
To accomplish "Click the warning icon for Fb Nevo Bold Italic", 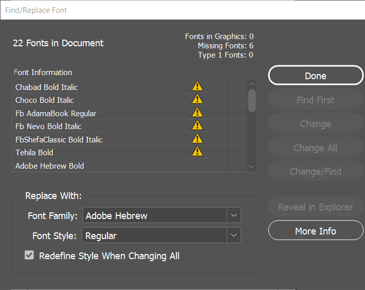I will 197,125.
